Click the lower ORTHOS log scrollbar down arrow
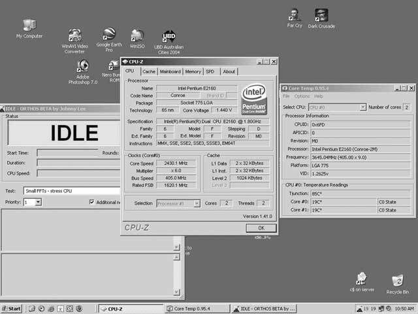Screen dimensions: 418x314 pyautogui.click(x=176, y=292)
